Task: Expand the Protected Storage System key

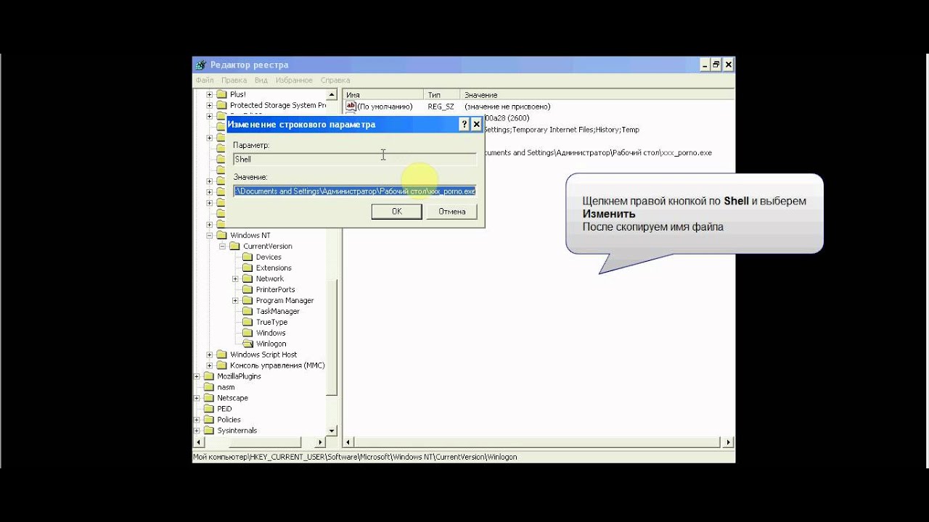Action: pyautogui.click(x=210, y=105)
